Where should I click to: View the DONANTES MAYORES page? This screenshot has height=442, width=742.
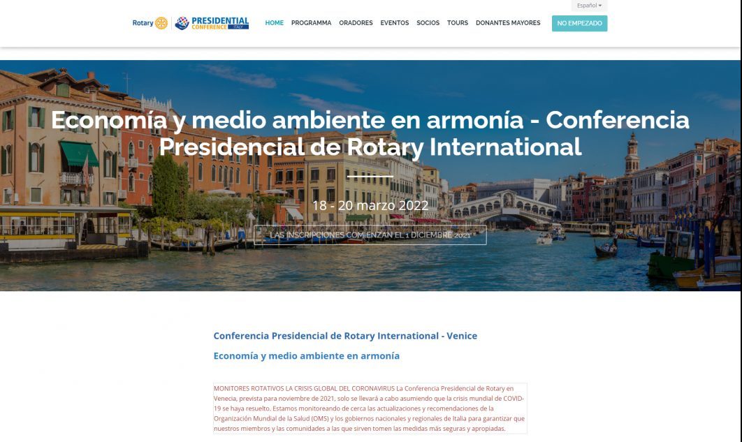[x=508, y=23]
